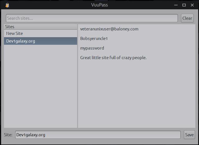This screenshot has height=145, width=199.
Task: Click the mypassword text line
Action: (92, 48)
